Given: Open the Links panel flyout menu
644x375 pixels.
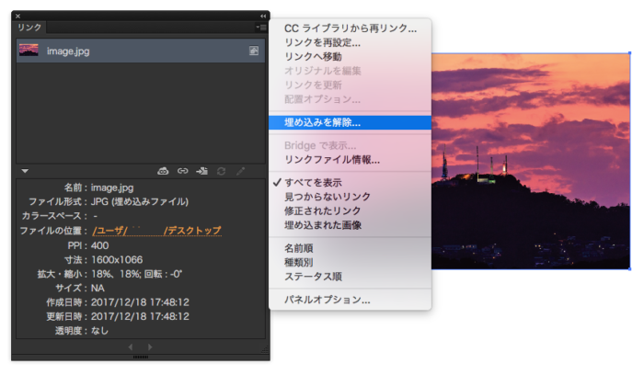Looking at the screenshot, I should coord(261,28).
